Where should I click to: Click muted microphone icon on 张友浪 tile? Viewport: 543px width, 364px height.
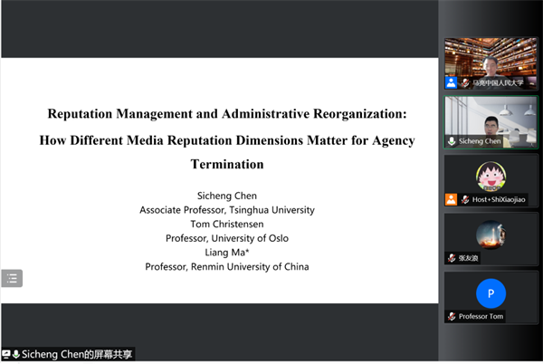452,258
